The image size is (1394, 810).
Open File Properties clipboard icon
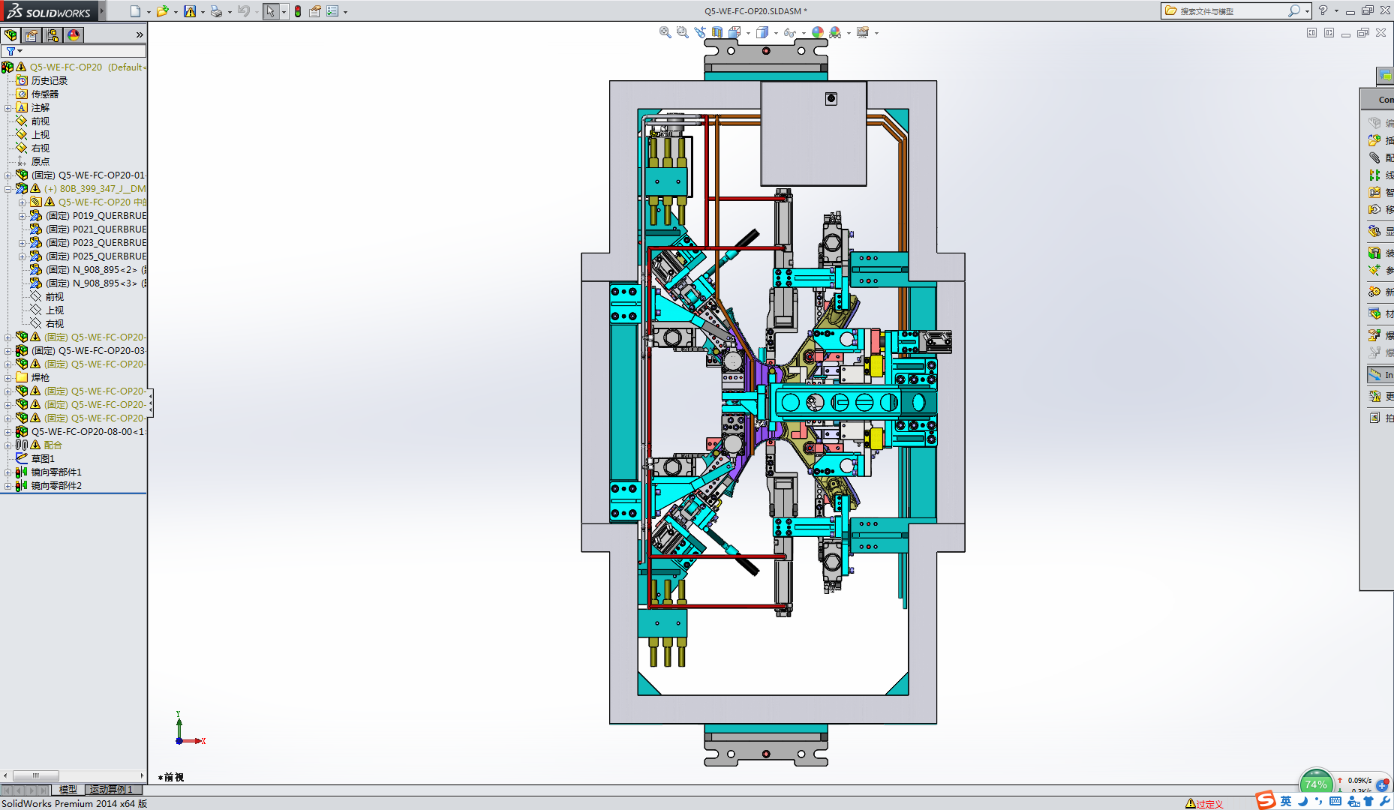click(315, 11)
